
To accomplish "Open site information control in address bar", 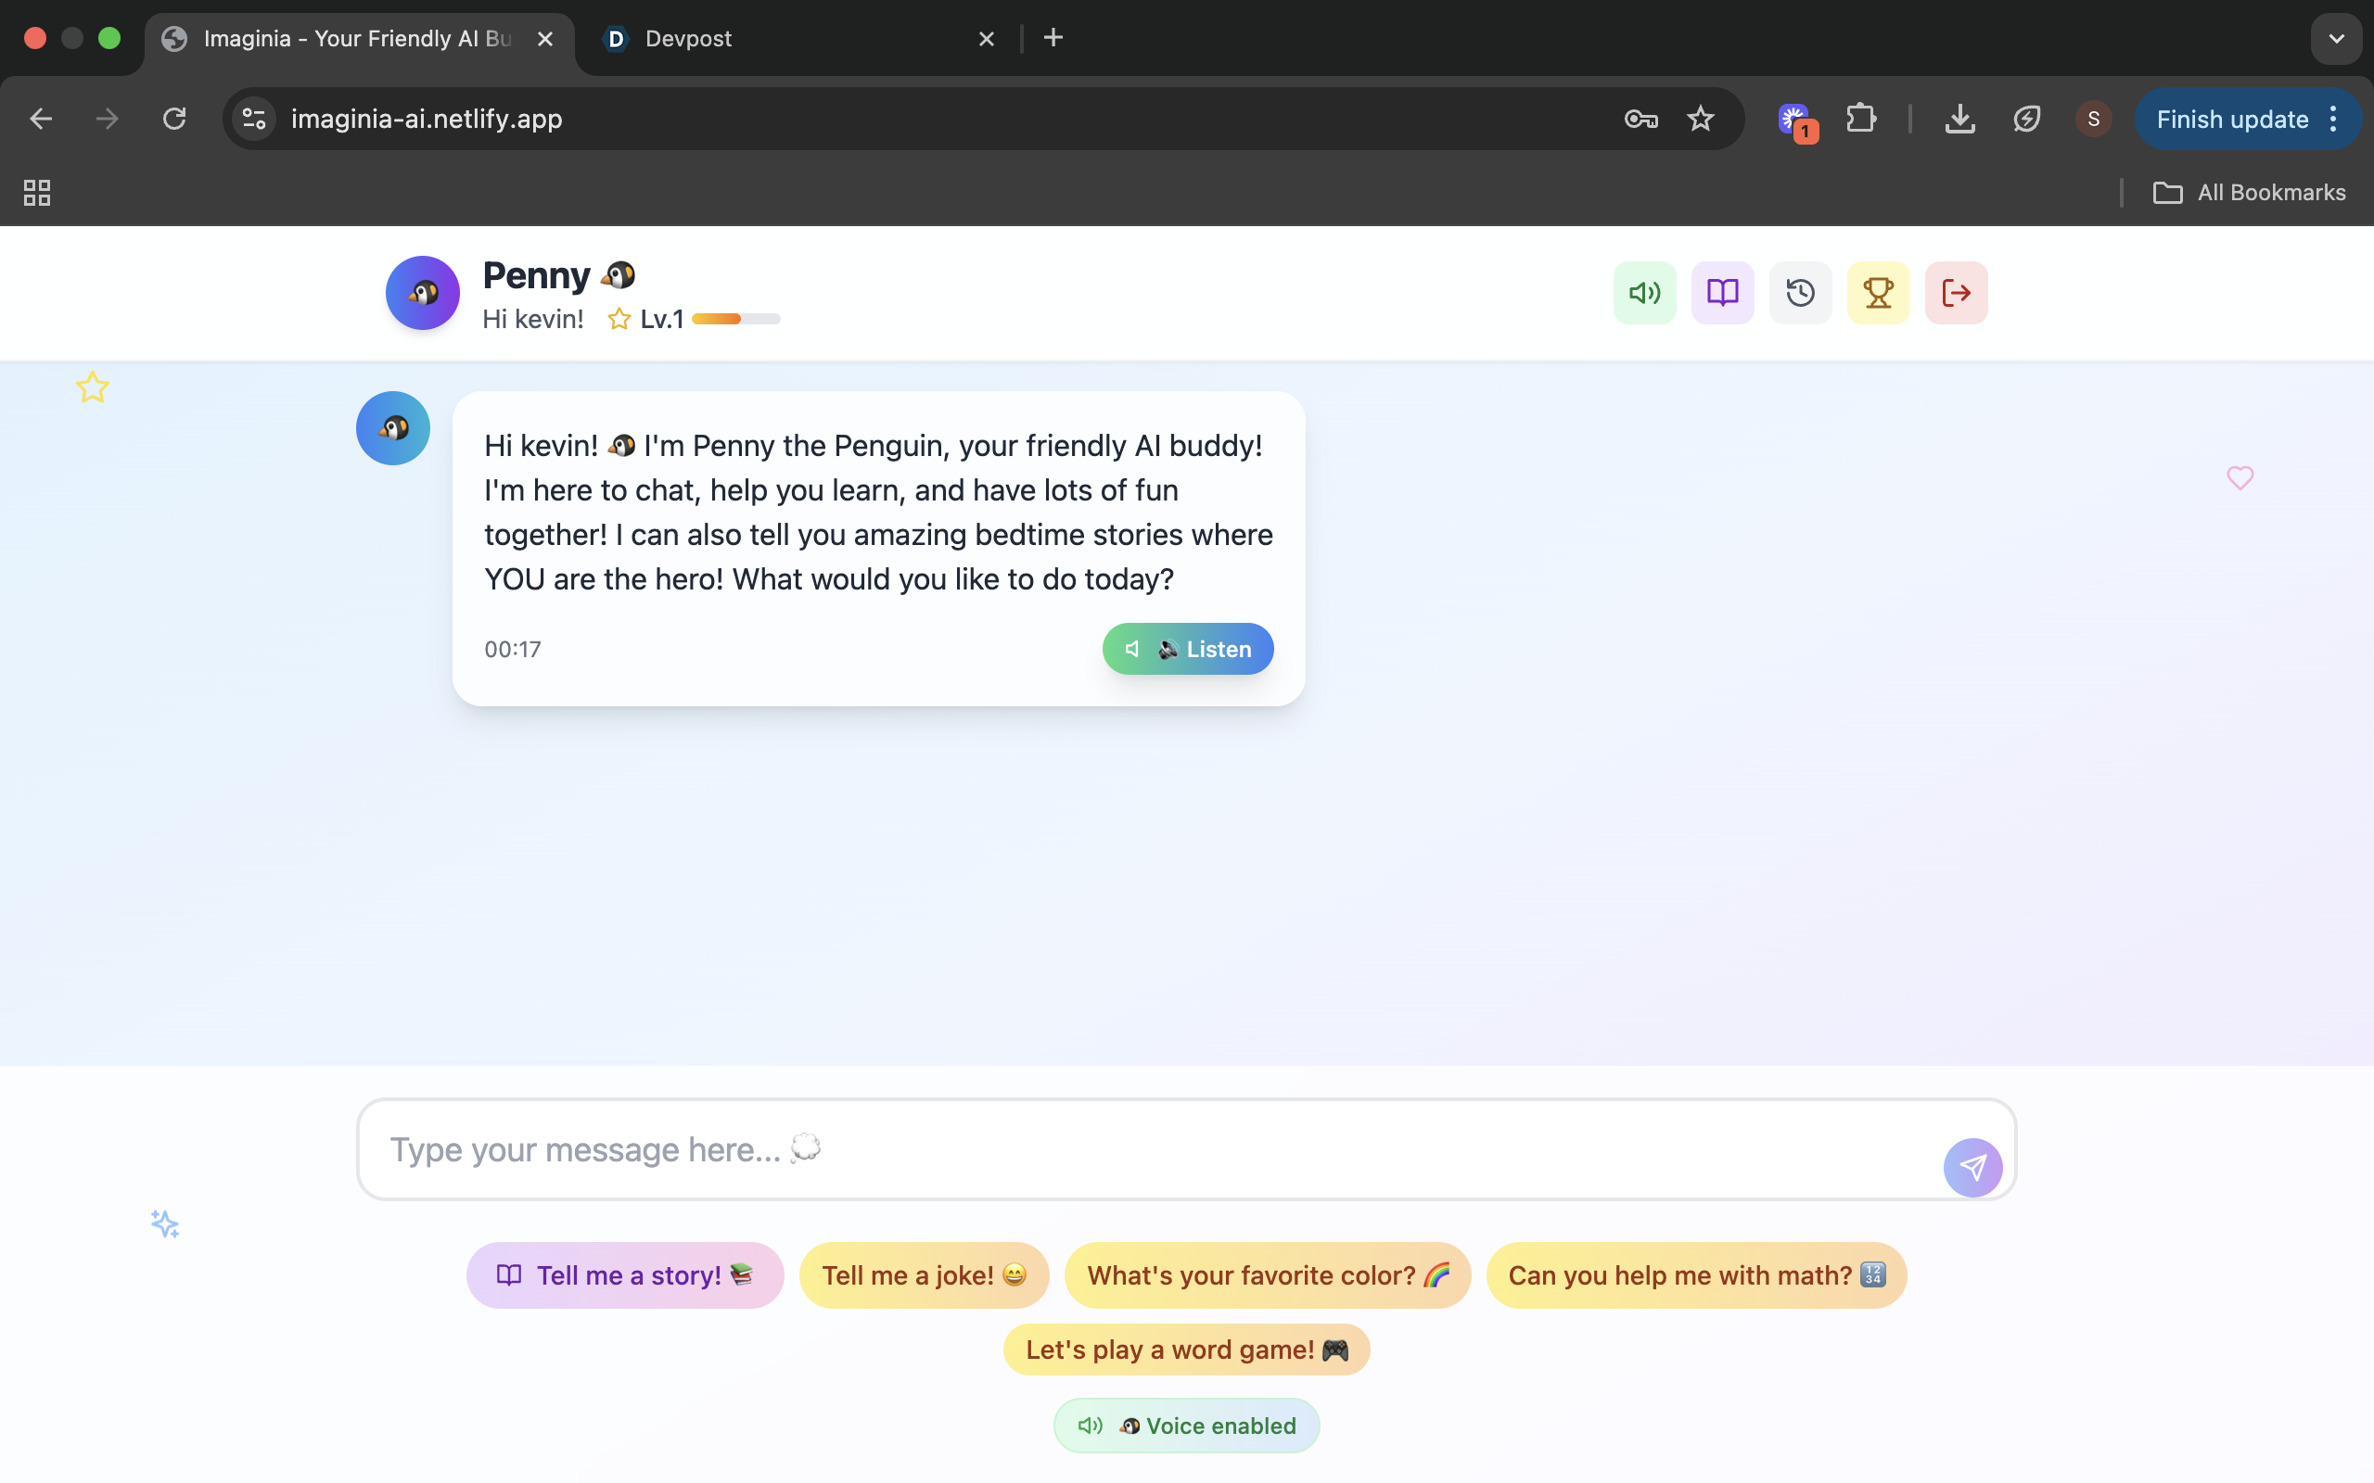I will click(254, 119).
